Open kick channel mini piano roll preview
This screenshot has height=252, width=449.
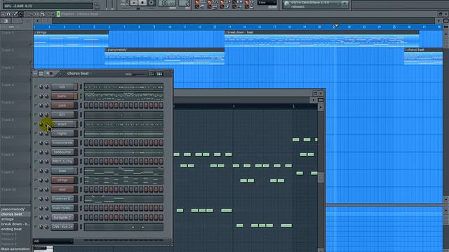(x=123, y=87)
